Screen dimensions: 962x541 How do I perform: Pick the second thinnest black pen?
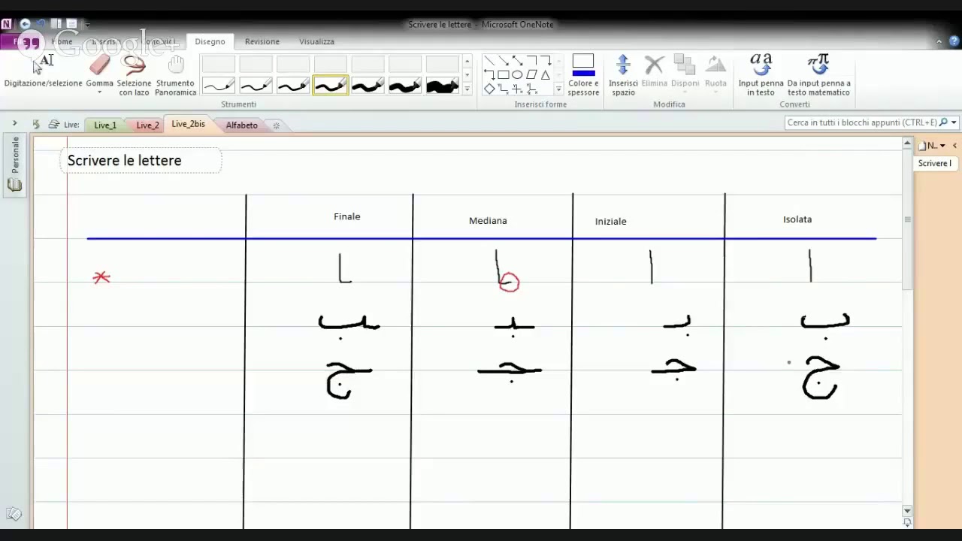(x=256, y=86)
